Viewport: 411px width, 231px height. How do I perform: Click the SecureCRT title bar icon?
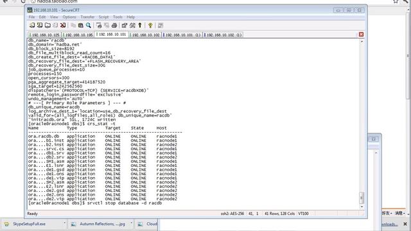(30, 10)
